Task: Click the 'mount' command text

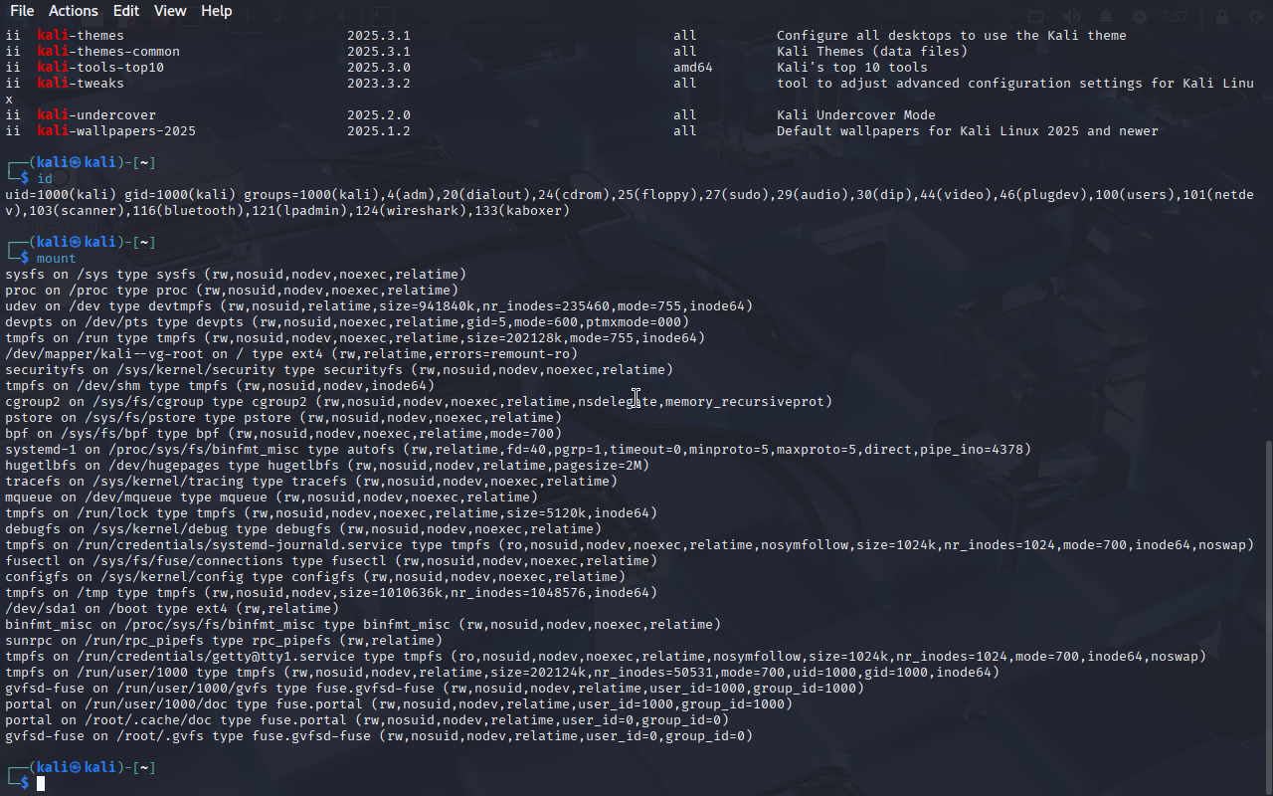Action: pos(57,259)
